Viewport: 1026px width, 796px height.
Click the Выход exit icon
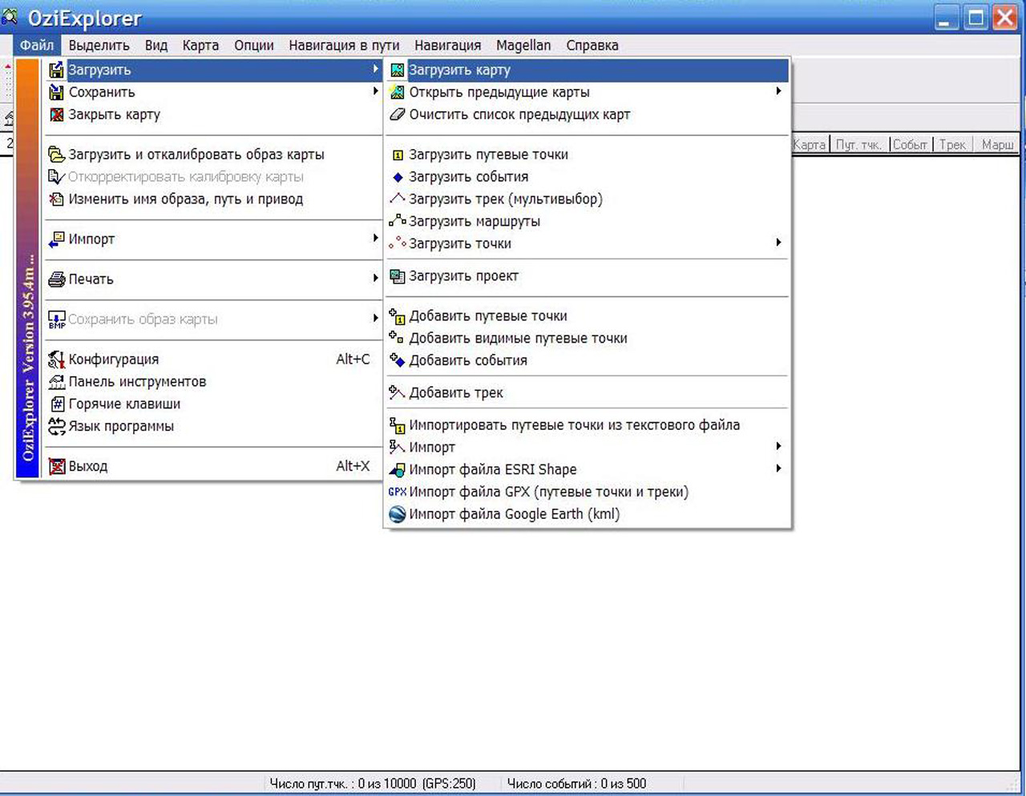click(x=56, y=466)
